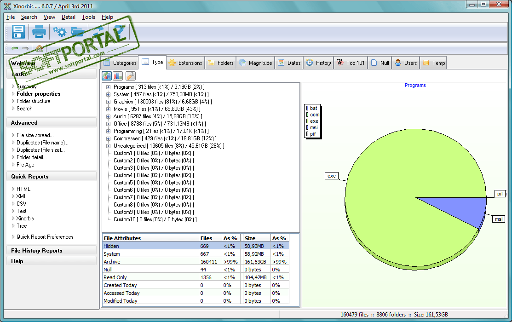Expand the Programs tree node
512x322 pixels.
coord(109,87)
